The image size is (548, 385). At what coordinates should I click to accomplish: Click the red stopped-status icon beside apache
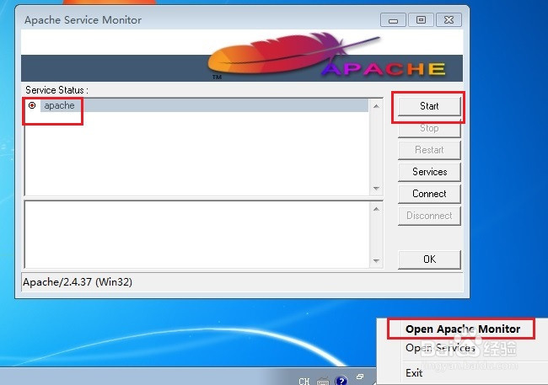click(32, 105)
